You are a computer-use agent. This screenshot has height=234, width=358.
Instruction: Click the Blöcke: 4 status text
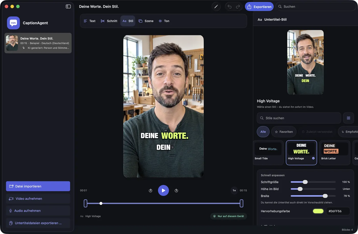[347, 230]
